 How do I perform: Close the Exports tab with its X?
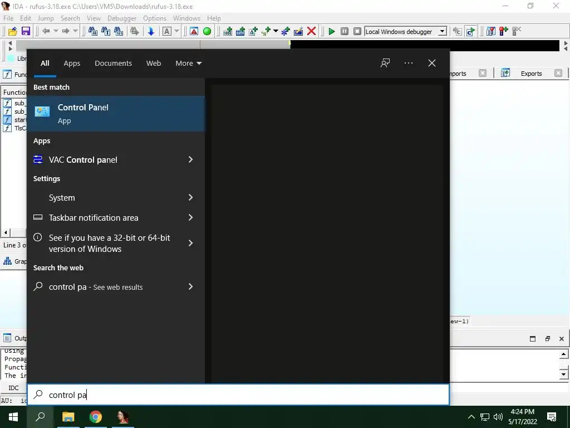coord(558,73)
